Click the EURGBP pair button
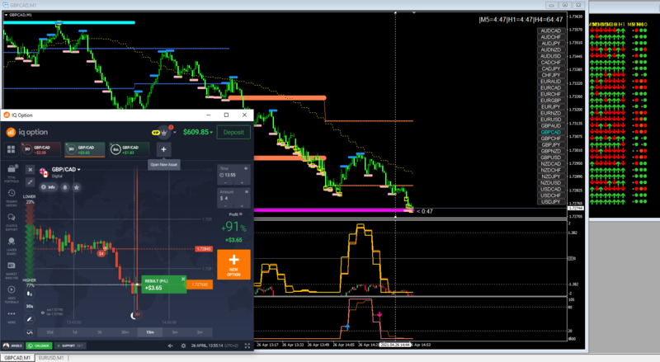660x362 pixels. [x=550, y=101]
